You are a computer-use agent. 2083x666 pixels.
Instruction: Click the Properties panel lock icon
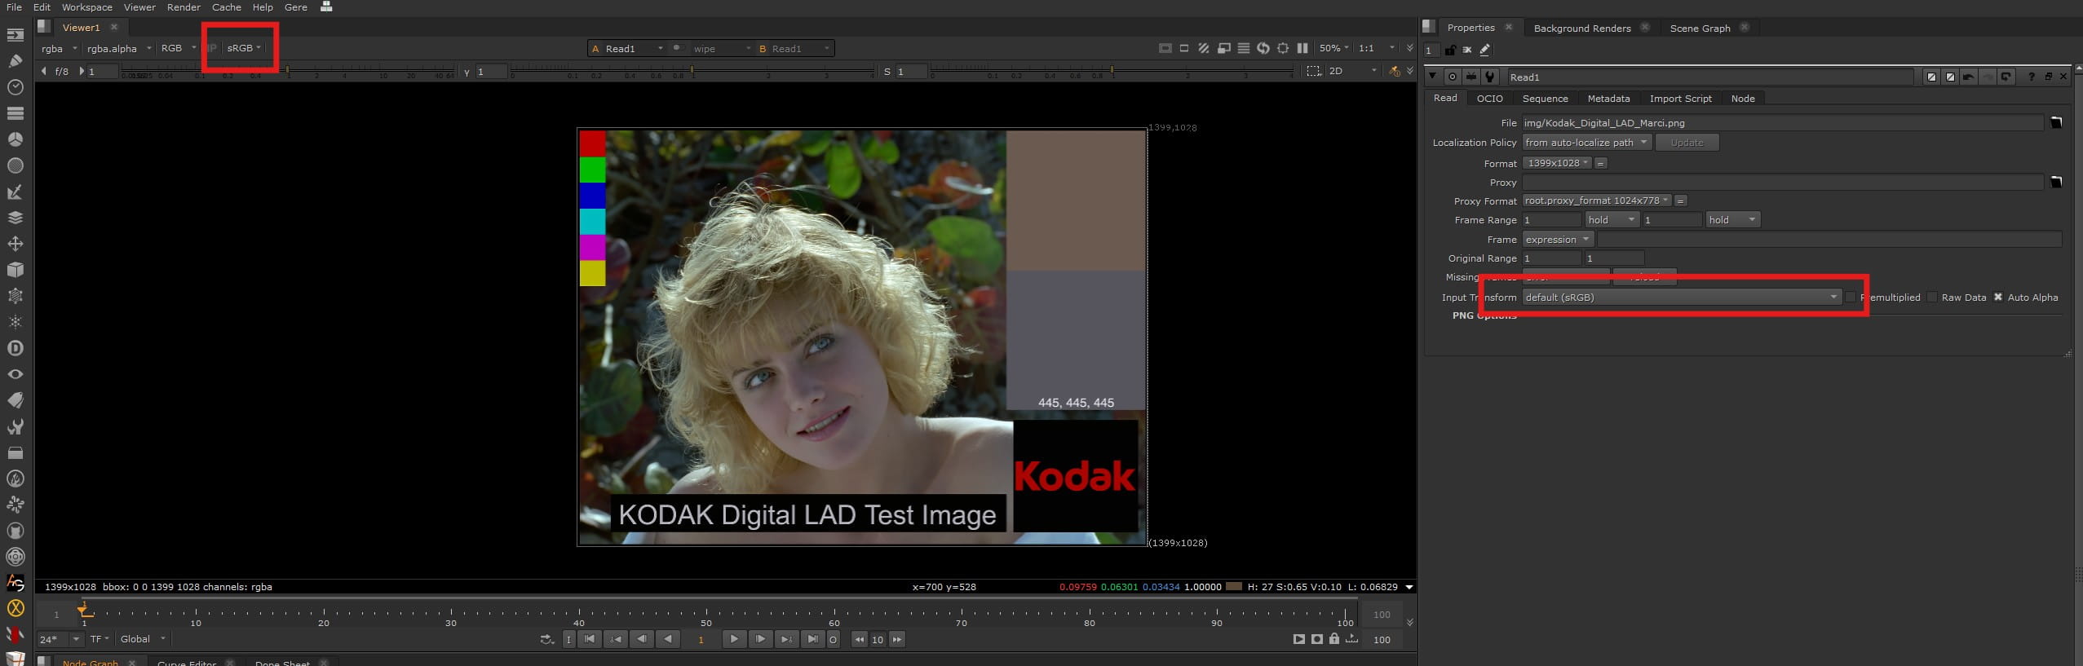click(1450, 51)
